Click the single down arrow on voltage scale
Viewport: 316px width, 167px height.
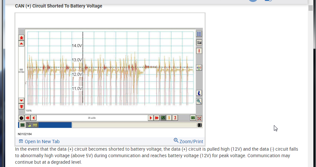21,100
